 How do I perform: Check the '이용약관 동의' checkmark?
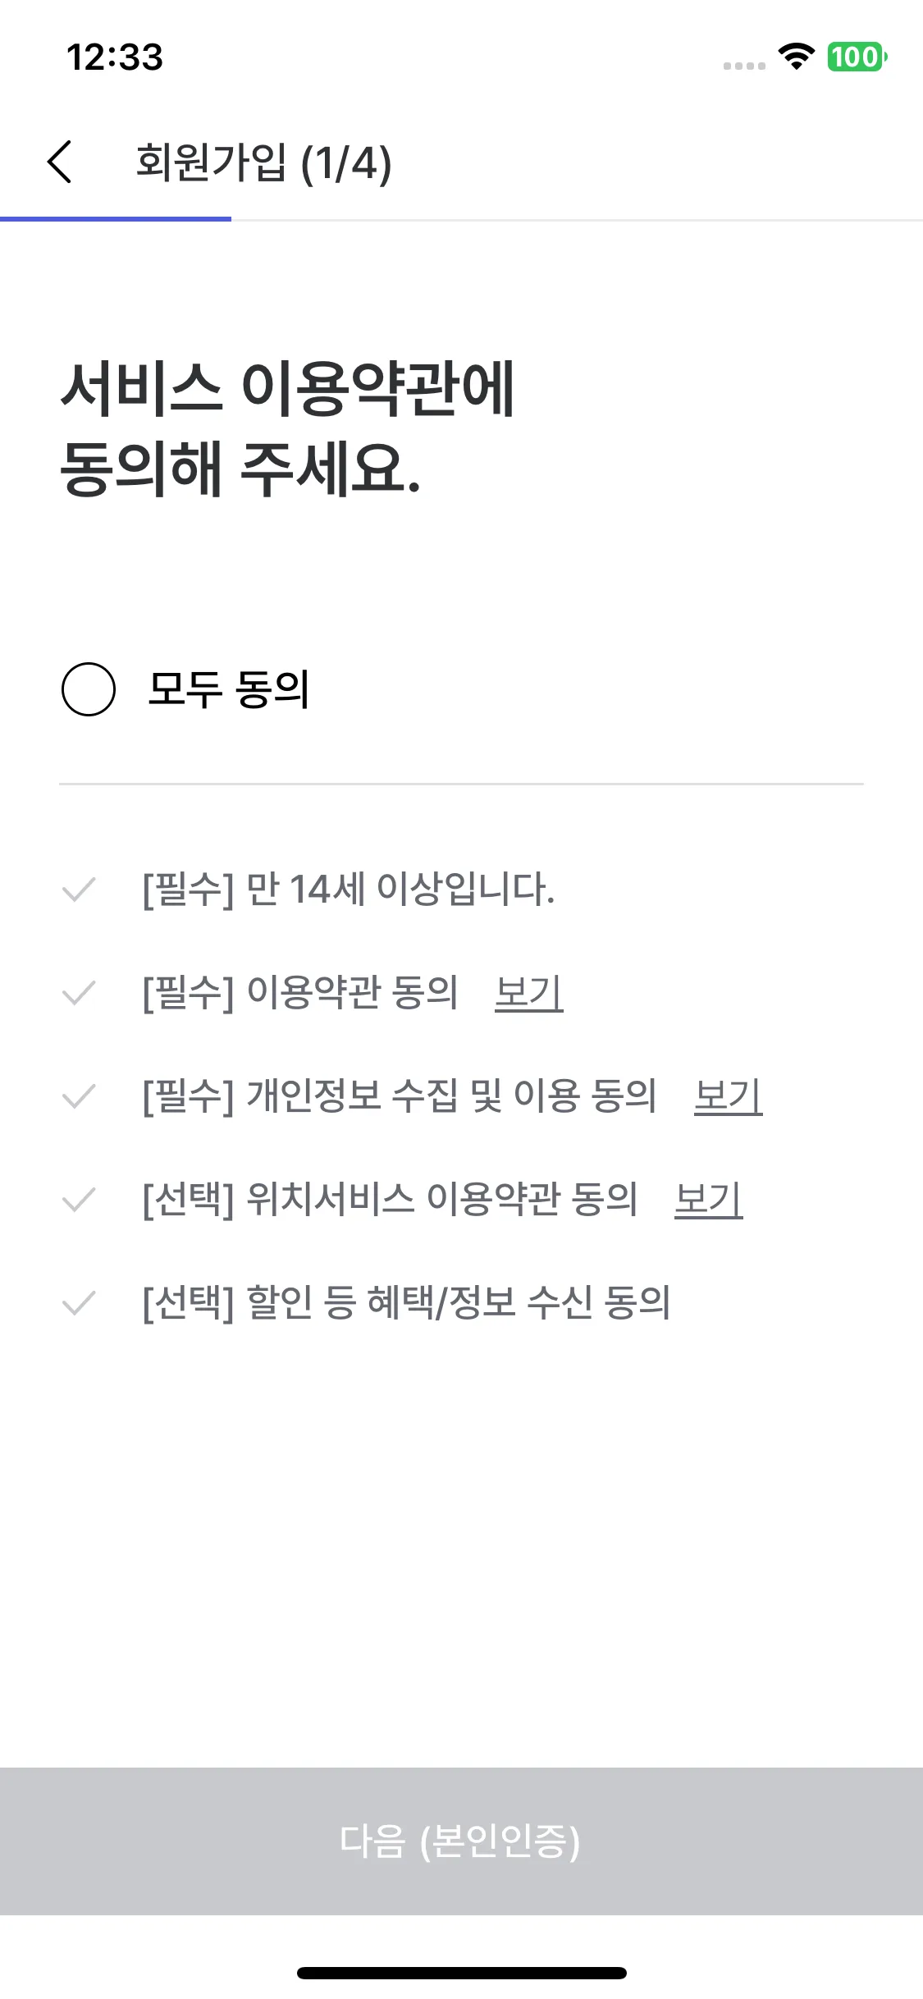click(80, 993)
